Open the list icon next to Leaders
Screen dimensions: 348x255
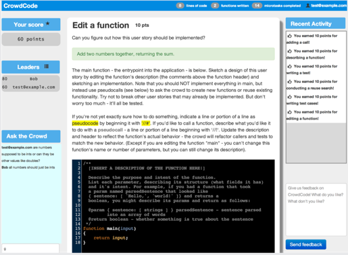[47, 66]
